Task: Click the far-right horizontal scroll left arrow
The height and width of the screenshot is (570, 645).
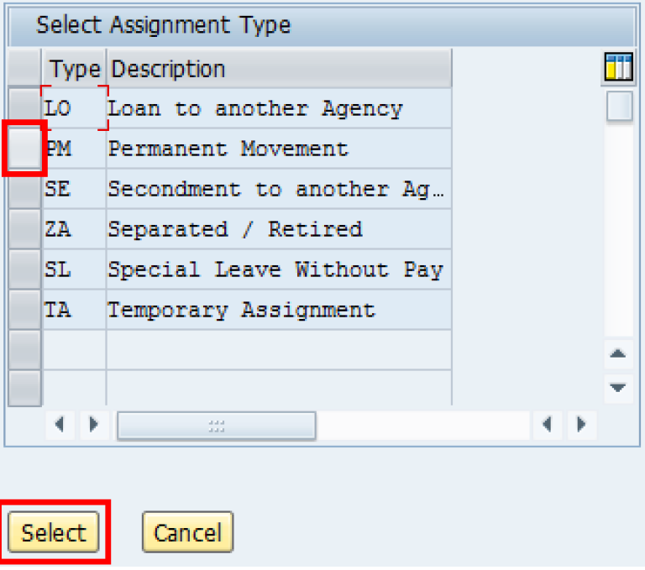Action: pyautogui.click(x=547, y=425)
